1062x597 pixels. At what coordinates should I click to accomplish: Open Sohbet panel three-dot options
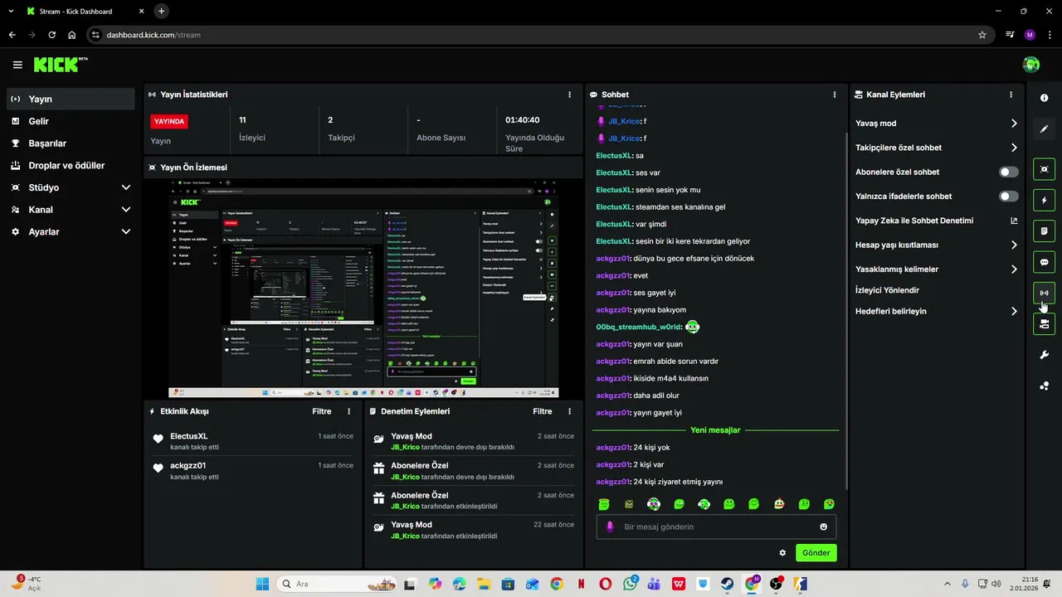click(835, 95)
